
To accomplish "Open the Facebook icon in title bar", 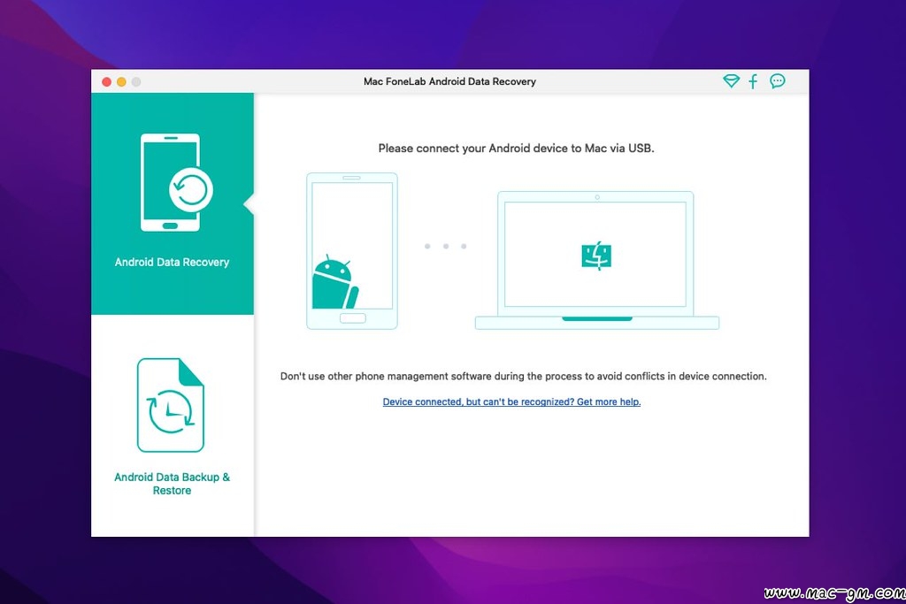I will pyautogui.click(x=753, y=81).
